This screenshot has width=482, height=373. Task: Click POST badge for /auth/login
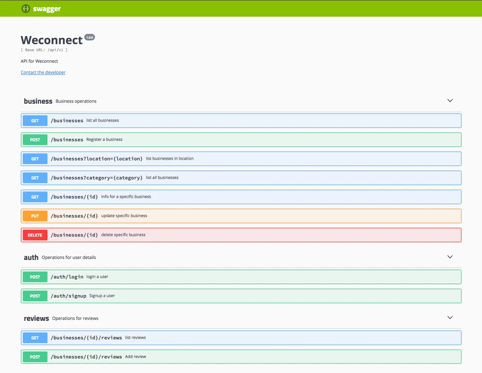35,277
